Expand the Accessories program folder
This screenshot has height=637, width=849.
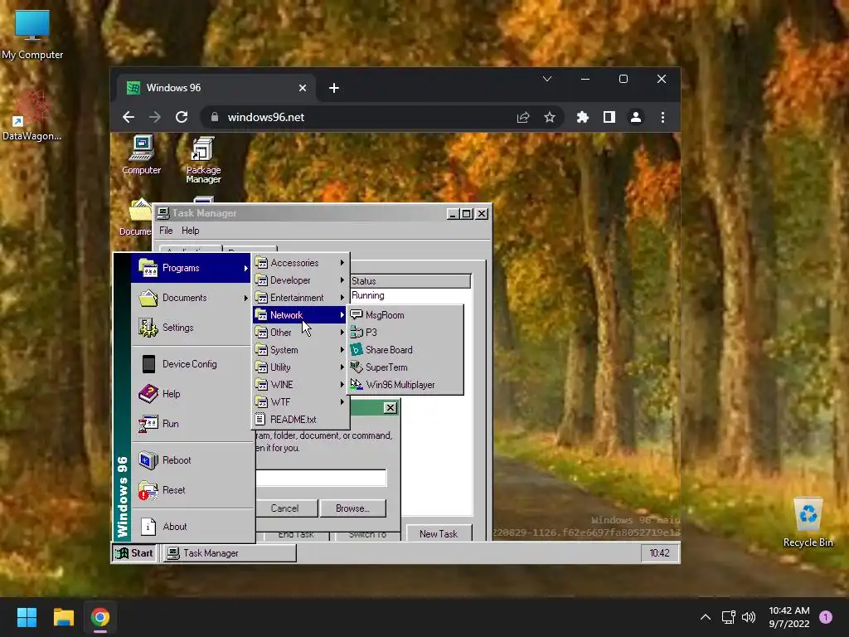[300, 263]
